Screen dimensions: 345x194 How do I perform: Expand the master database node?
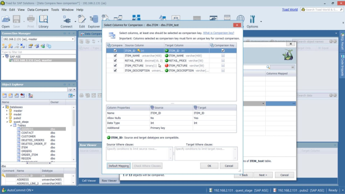[x=7, y=111]
